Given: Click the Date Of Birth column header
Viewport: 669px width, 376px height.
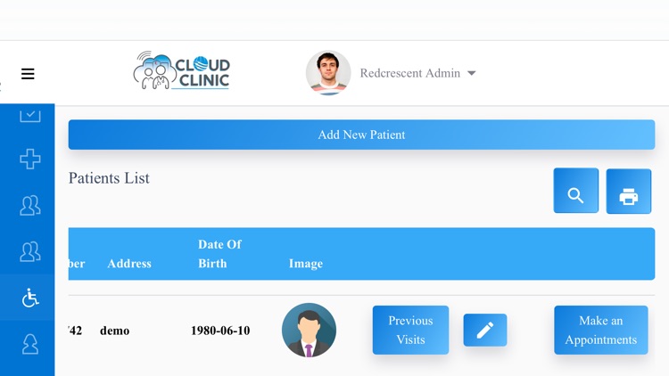Looking at the screenshot, I should pos(219,254).
